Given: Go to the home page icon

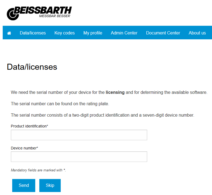Looking at the screenshot, I should coord(9,33).
